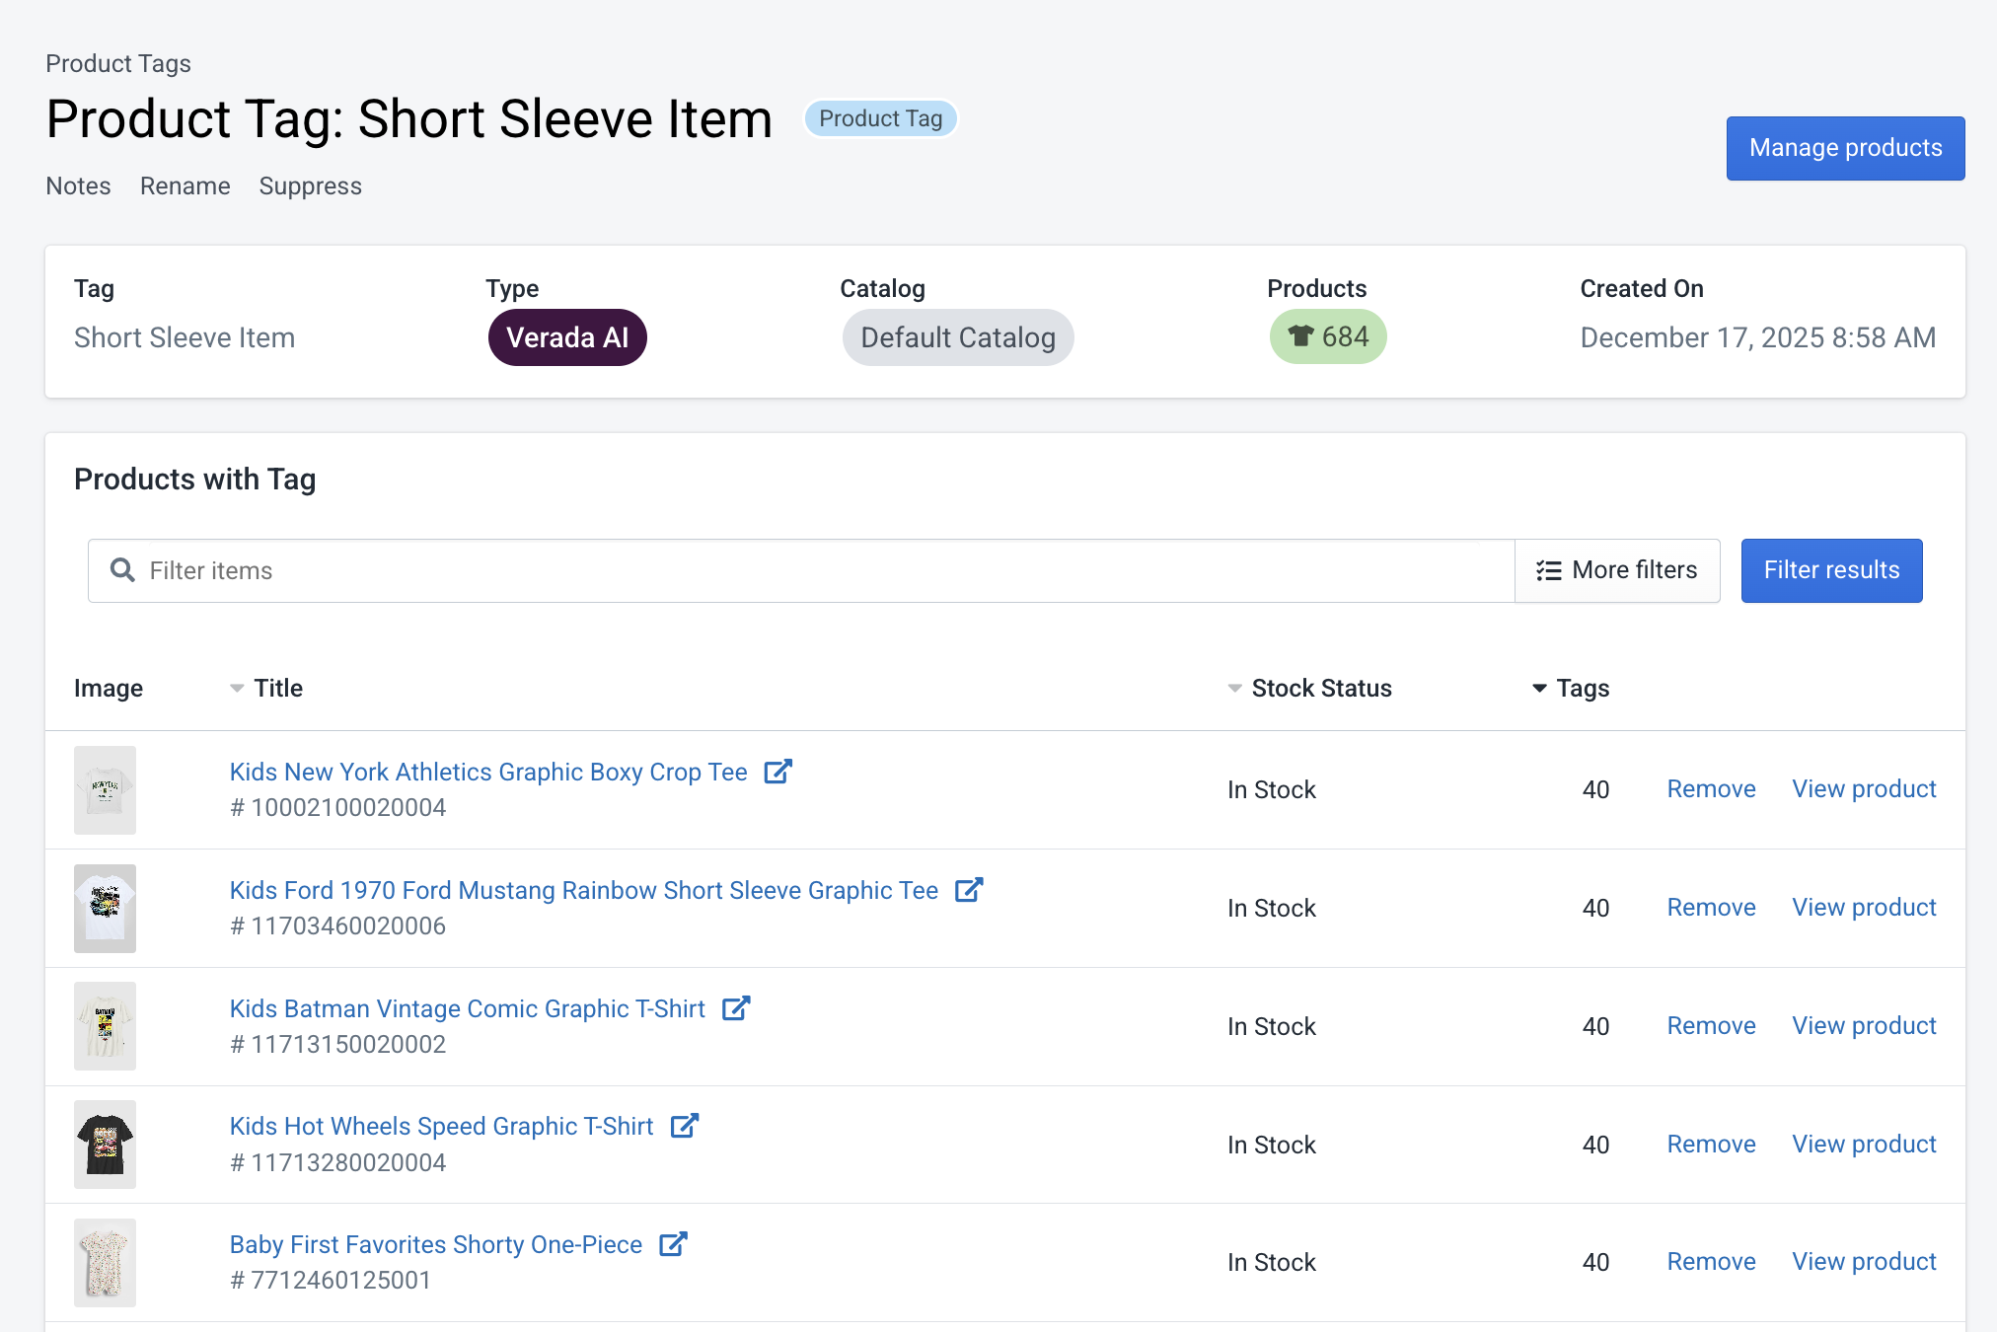Open external link icon for Hot Wheels T-Shirt
Image resolution: width=1997 pixels, height=1332 pixels.
coord(685,1126)
